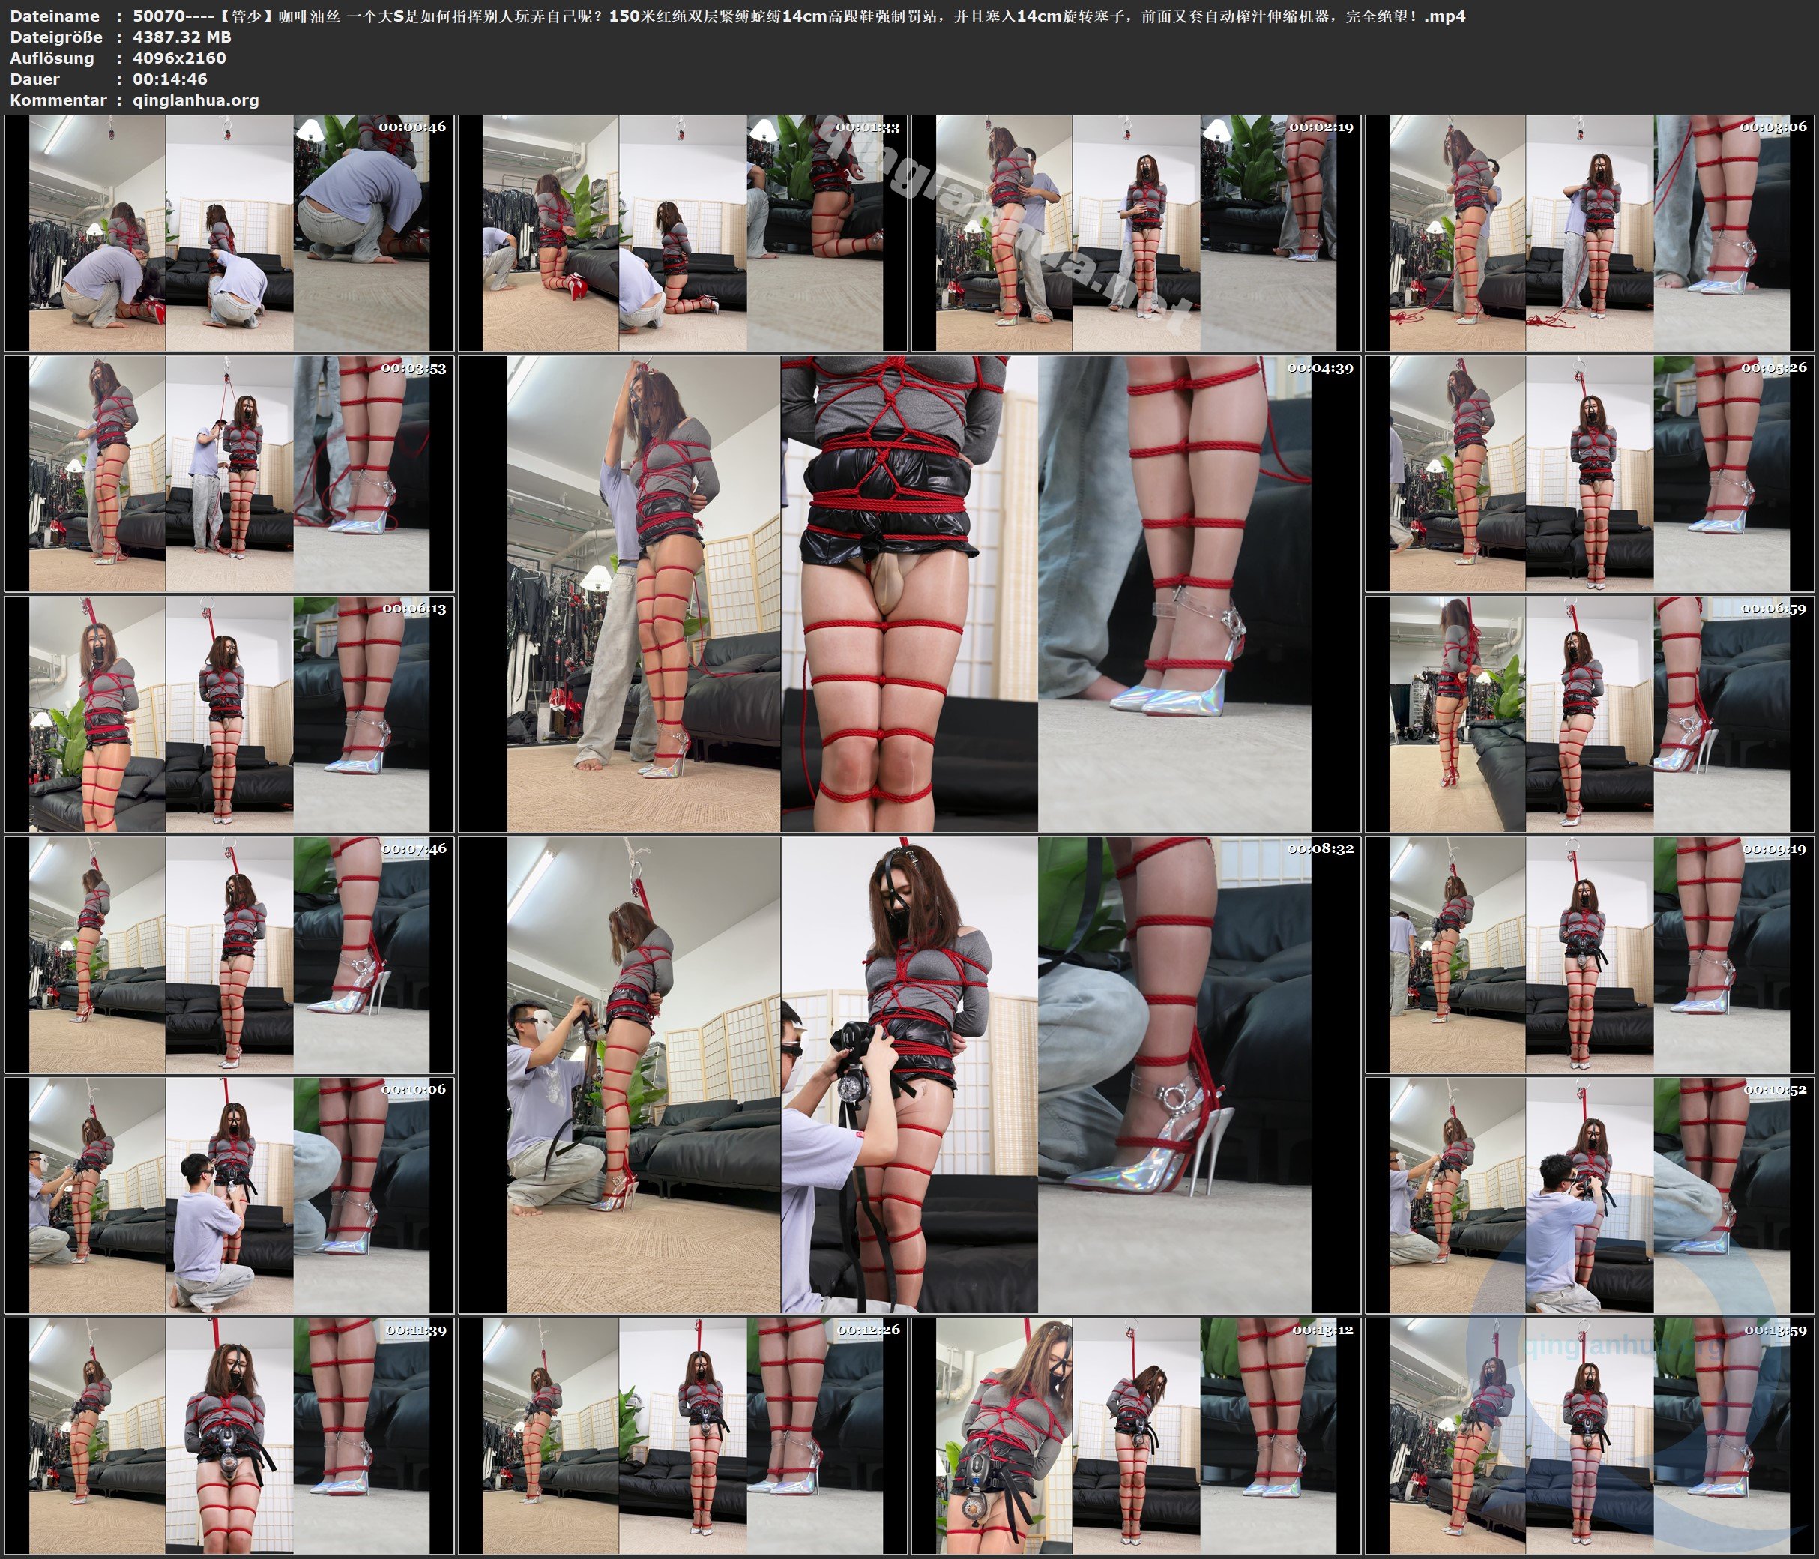Click the 00:10:06 preview frame

229,1195
